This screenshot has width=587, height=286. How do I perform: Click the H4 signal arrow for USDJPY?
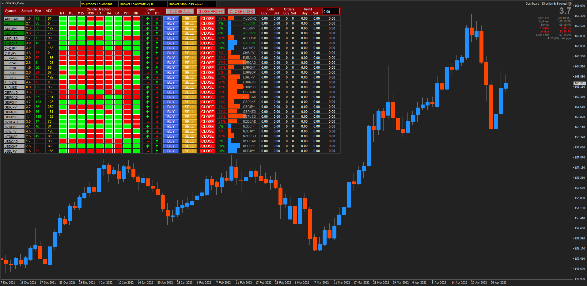pyautogui.click(x=148, y=151)
